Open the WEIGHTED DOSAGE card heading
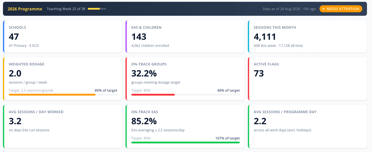The height and width of the screenshot is (152, 372). pyautogui.click(x=27, y=64)
